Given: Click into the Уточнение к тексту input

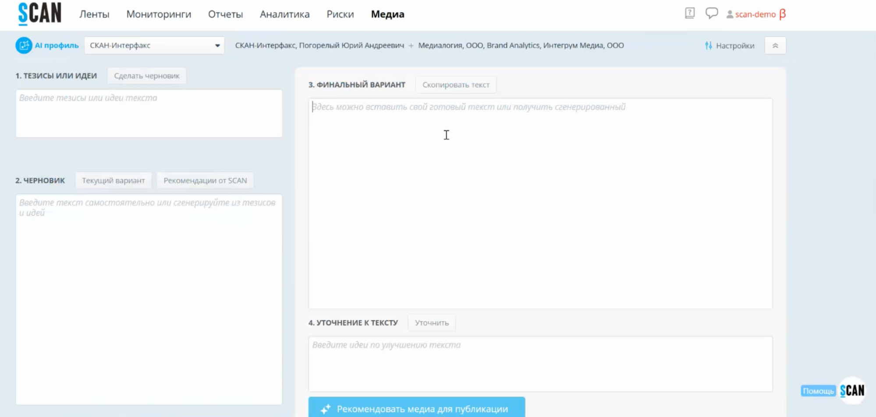Looking at the screenshot, I should point(540,364).
